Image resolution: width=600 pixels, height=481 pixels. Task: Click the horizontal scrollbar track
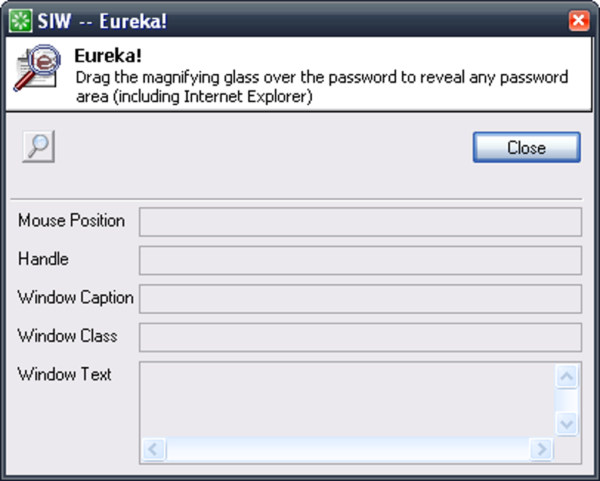click(x=348, y=449)
